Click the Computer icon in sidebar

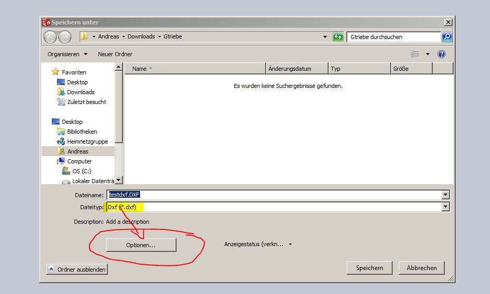[x=60, y=161]
